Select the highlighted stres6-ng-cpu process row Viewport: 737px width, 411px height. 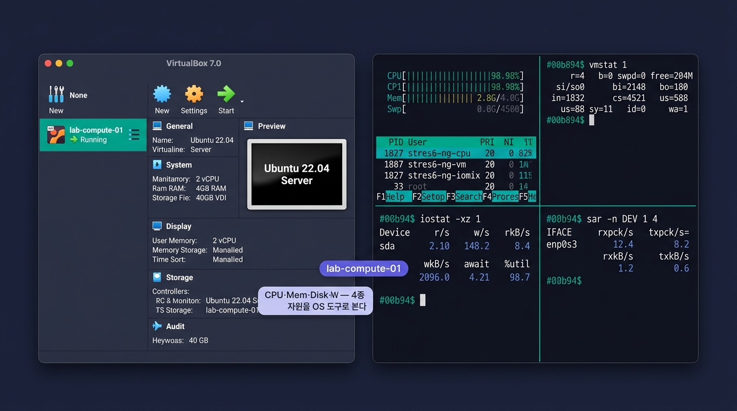click(x=456, y=154)
